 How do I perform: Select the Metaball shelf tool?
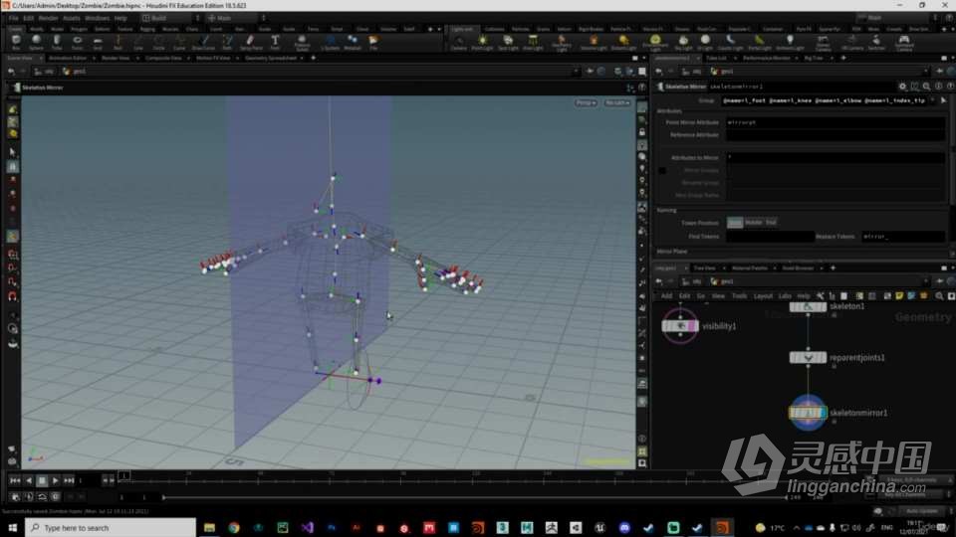353,42
